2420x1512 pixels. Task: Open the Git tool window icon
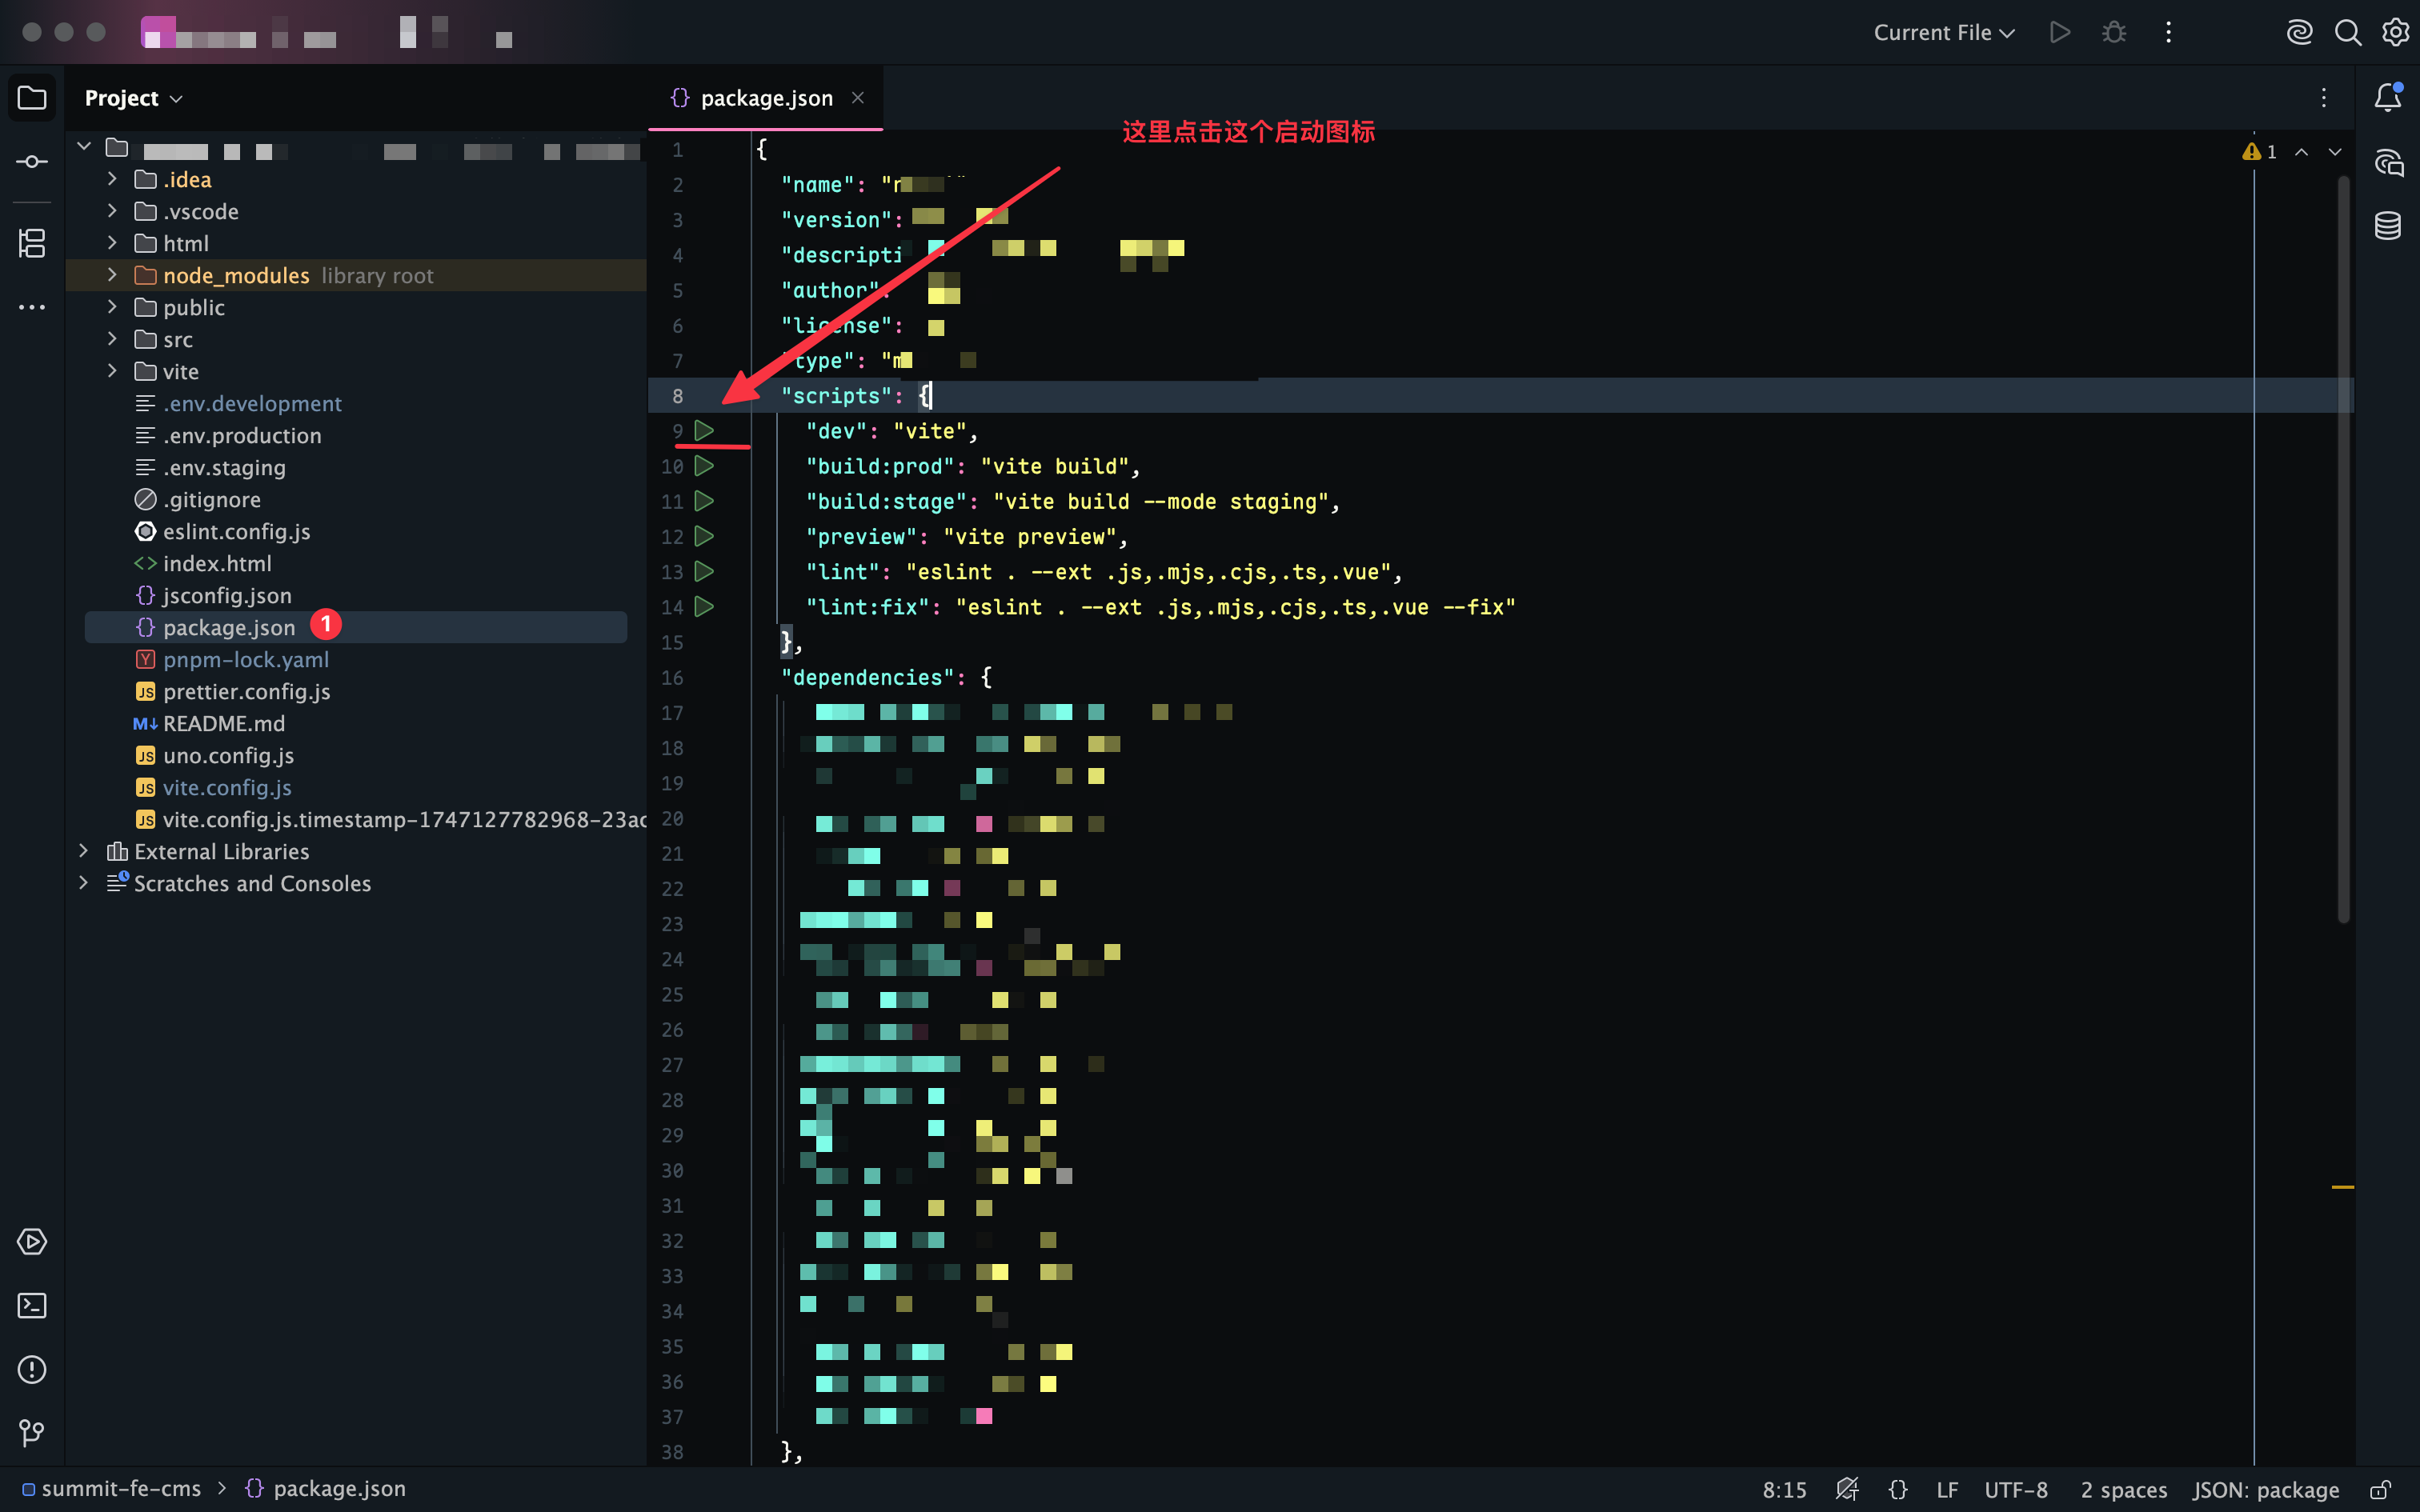[32, 1433]
